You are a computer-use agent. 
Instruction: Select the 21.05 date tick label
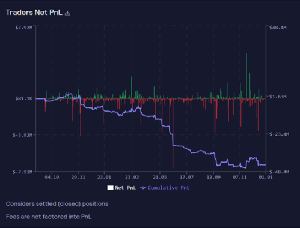[x=160, y=177]
